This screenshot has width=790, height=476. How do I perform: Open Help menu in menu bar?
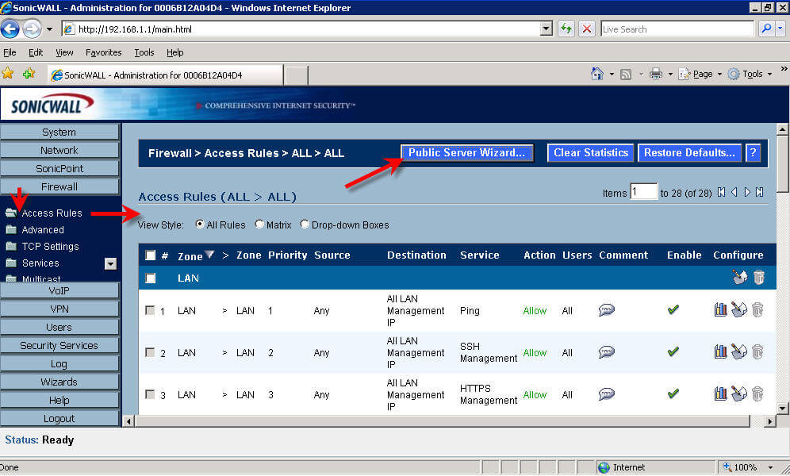174,52
